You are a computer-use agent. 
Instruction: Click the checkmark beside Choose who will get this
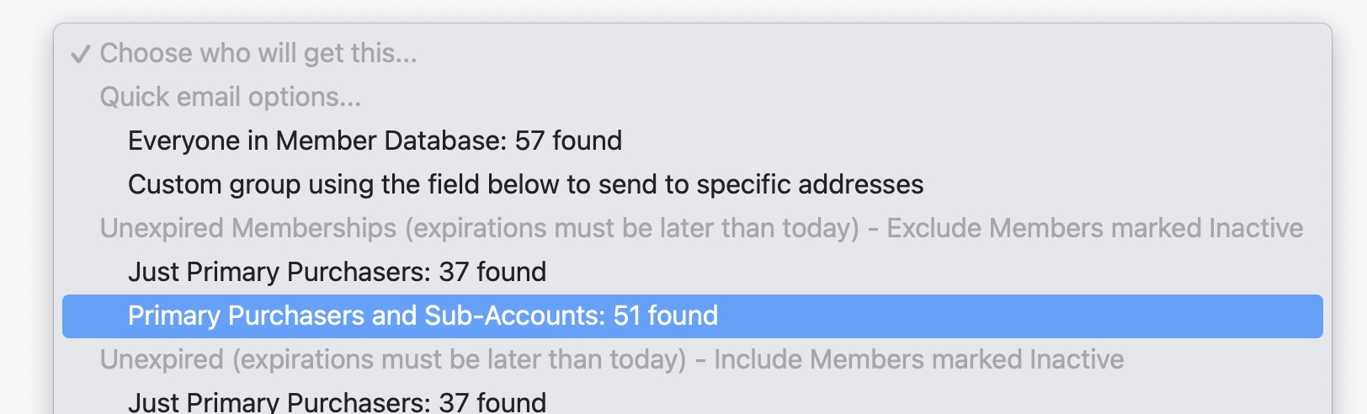80,55
